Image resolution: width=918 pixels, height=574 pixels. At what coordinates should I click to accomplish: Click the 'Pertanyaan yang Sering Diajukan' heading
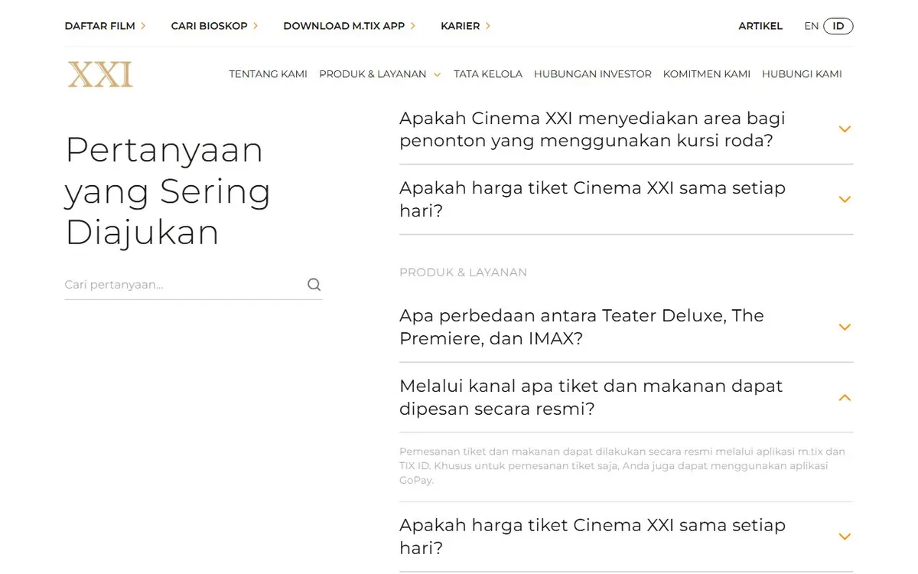coord(168,191)
